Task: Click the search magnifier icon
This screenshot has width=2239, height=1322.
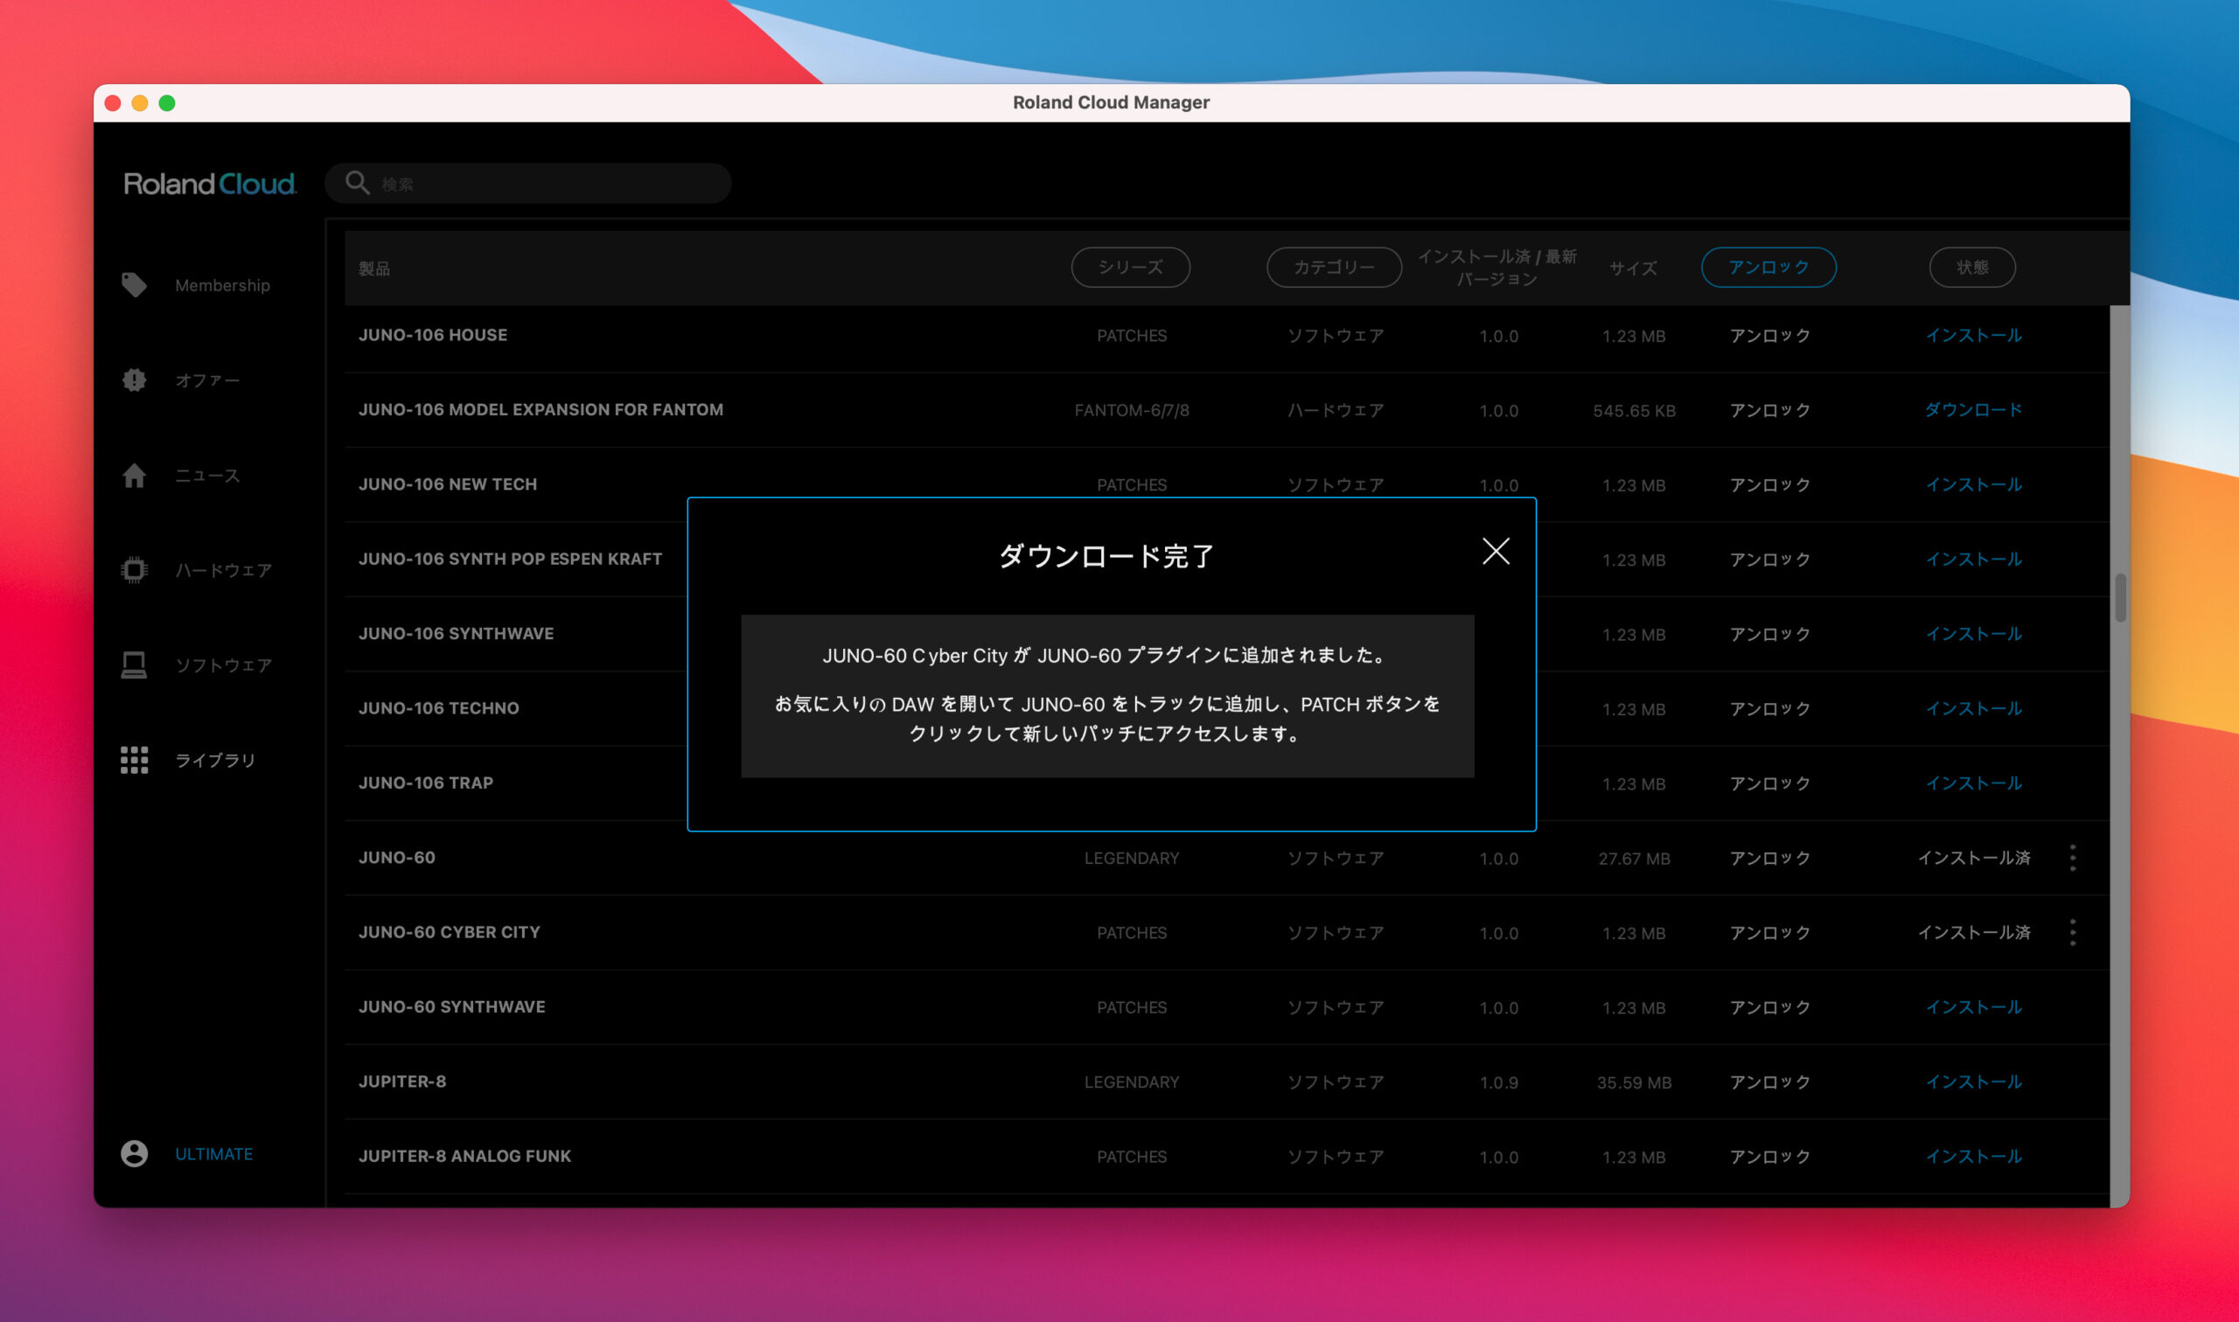Action: click(357, 183)
